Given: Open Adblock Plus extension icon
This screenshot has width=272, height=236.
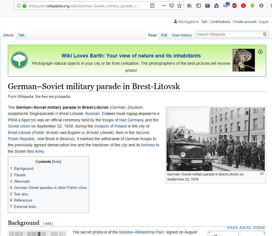Looking at the screenshot, I should (x=234, y=6).
